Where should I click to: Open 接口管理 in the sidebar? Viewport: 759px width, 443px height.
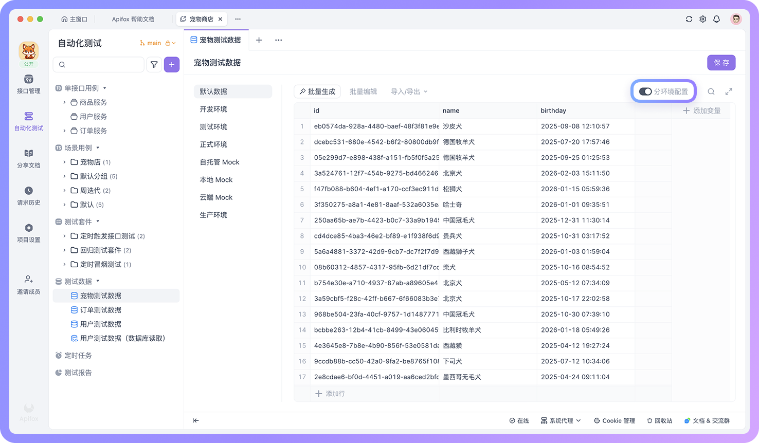pos(29,84)
